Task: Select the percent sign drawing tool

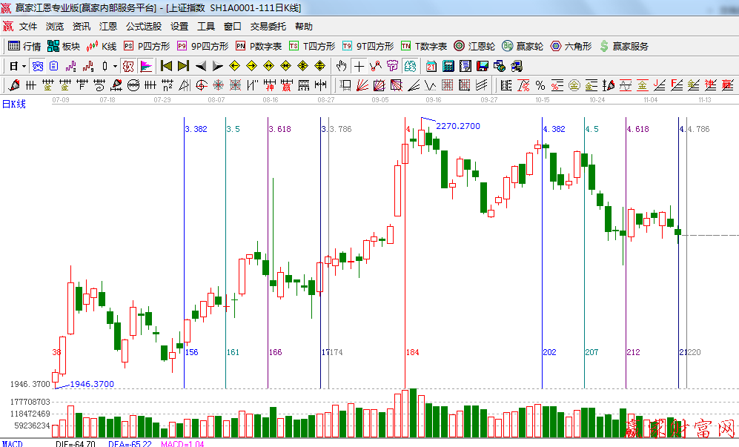Action: (x=540, y=85)
